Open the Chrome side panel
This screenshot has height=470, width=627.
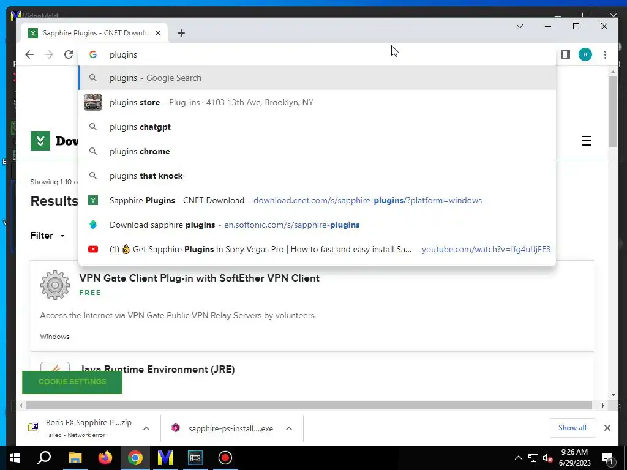coord(565,54)
